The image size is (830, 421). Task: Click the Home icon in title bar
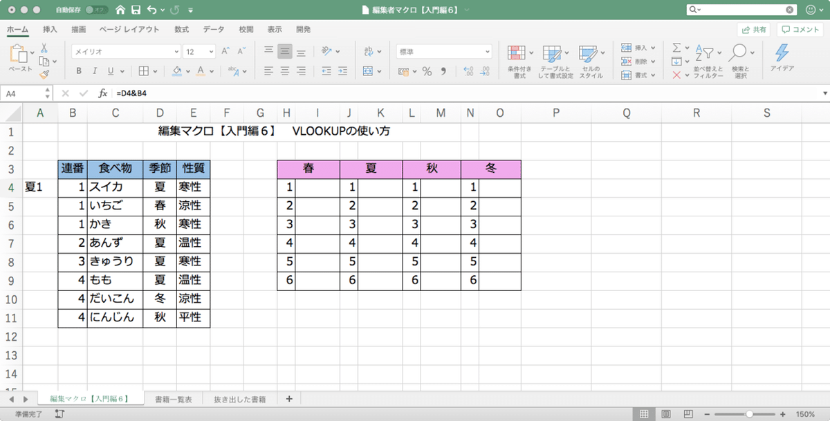pyautogui.click(x=121, y=10)
